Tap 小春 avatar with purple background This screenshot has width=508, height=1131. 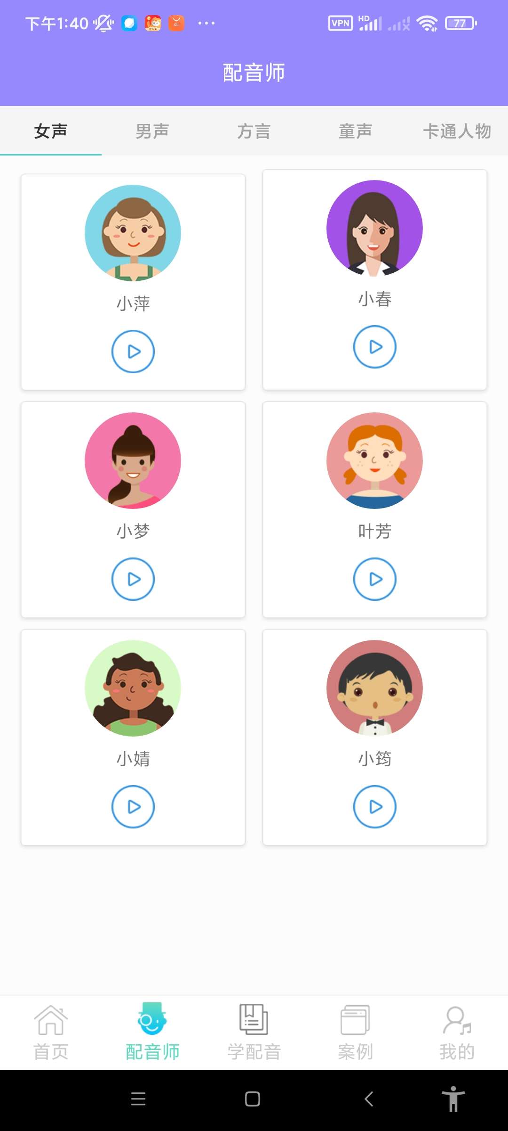(x=375, y=229)
